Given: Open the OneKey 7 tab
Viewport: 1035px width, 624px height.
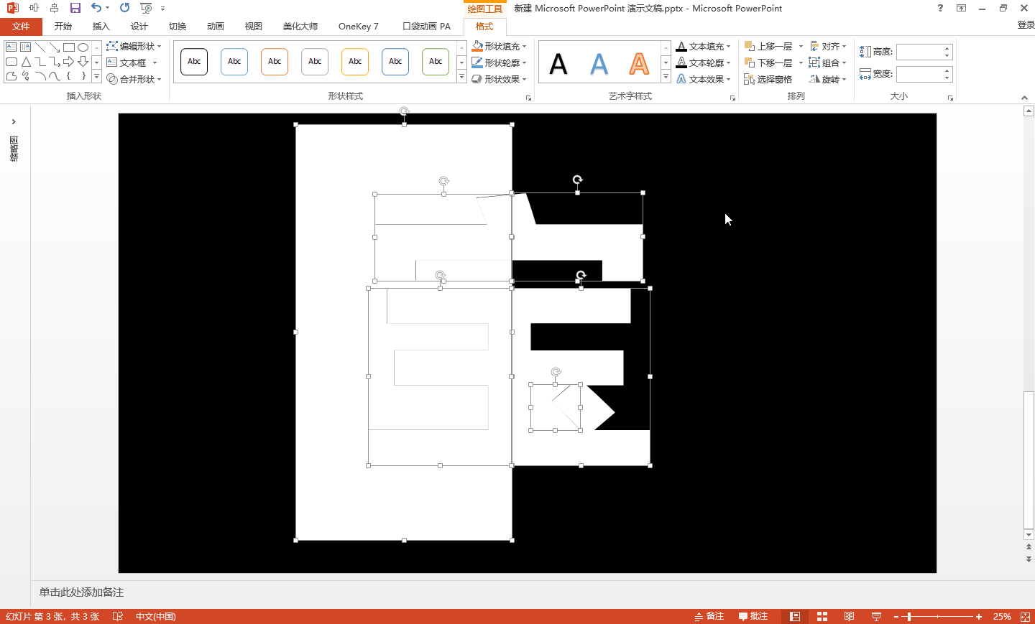Looking at the screenshot, I should [x=359, y=27].
